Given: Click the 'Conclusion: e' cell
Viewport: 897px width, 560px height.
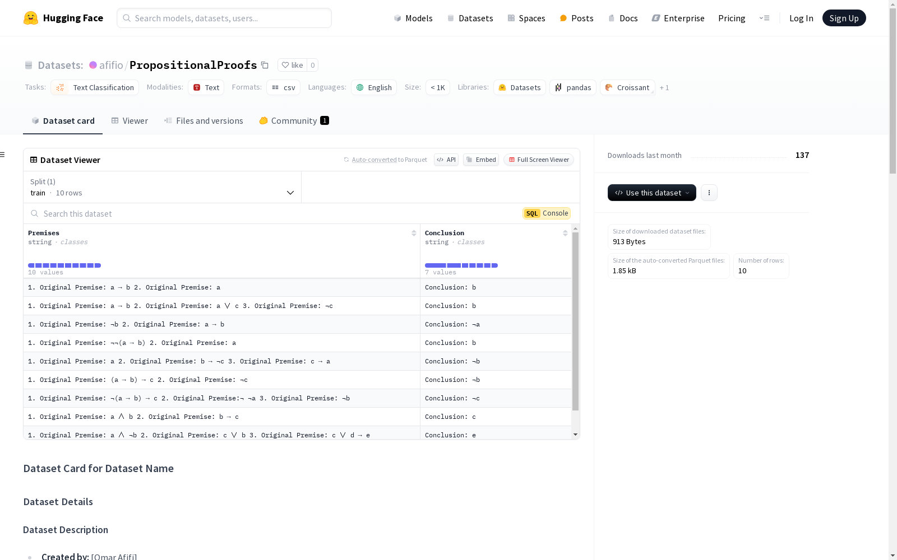Looking at the screenshot, I should 496,433.
